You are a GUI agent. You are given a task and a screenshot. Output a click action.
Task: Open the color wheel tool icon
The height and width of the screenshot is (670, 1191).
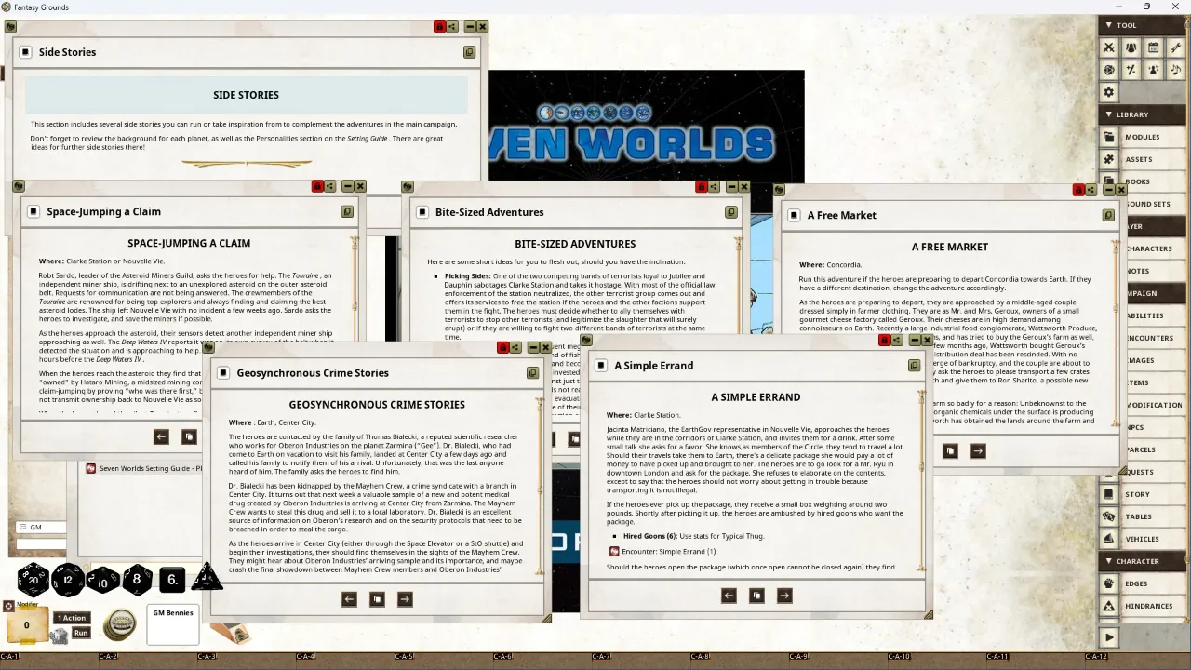(x=1108, y=70)
